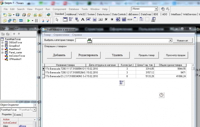Viewport: 200px width, 127px height.
Task: Select the MainMenu component icon
Action: [71, 20]
